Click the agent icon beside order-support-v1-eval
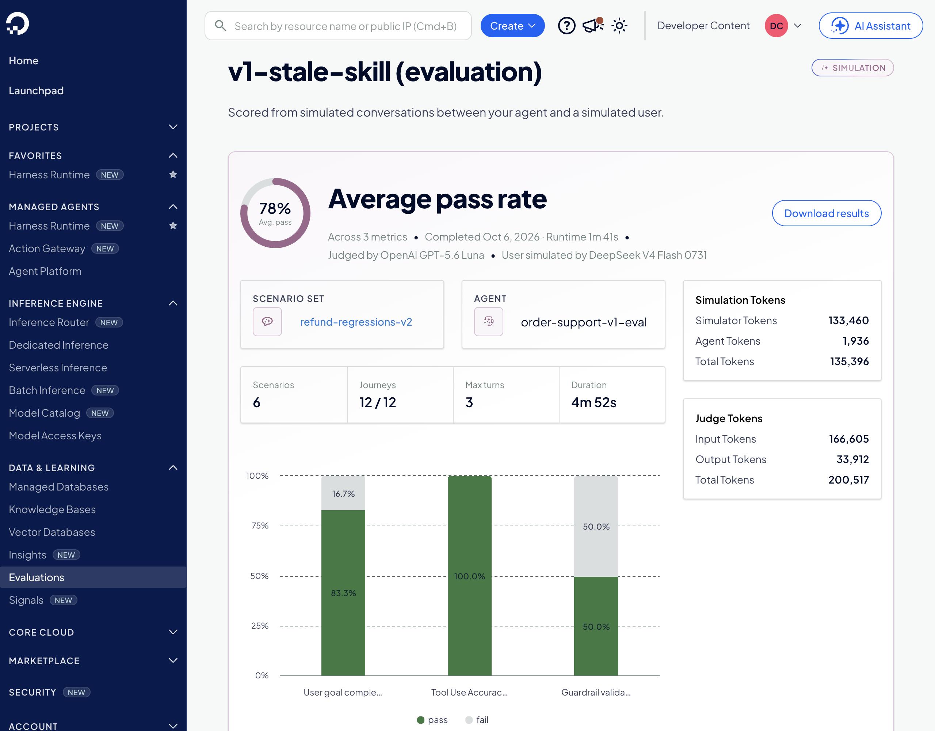935x731 pixels. [x=488, y=321]
